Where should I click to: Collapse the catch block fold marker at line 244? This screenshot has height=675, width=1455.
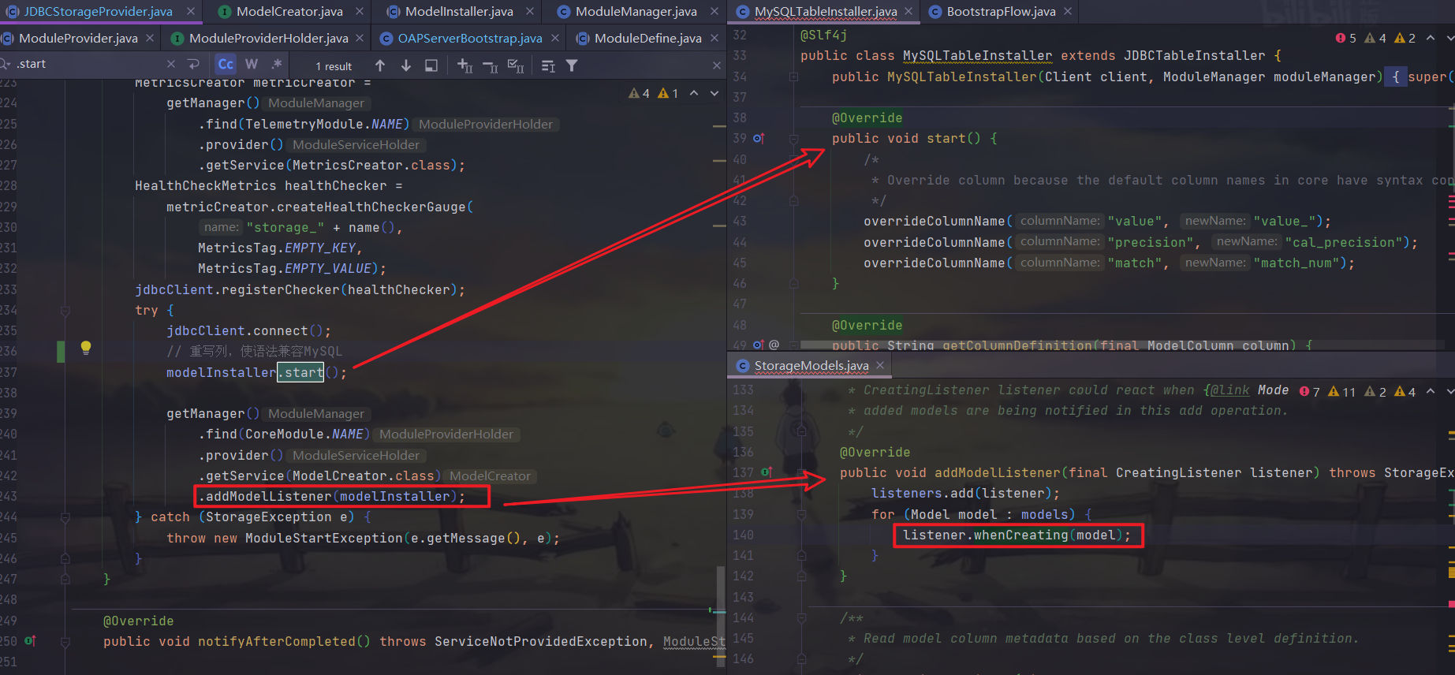[x=65, y=517]
